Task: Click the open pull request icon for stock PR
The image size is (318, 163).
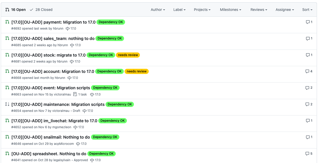Action: [7, 55]
